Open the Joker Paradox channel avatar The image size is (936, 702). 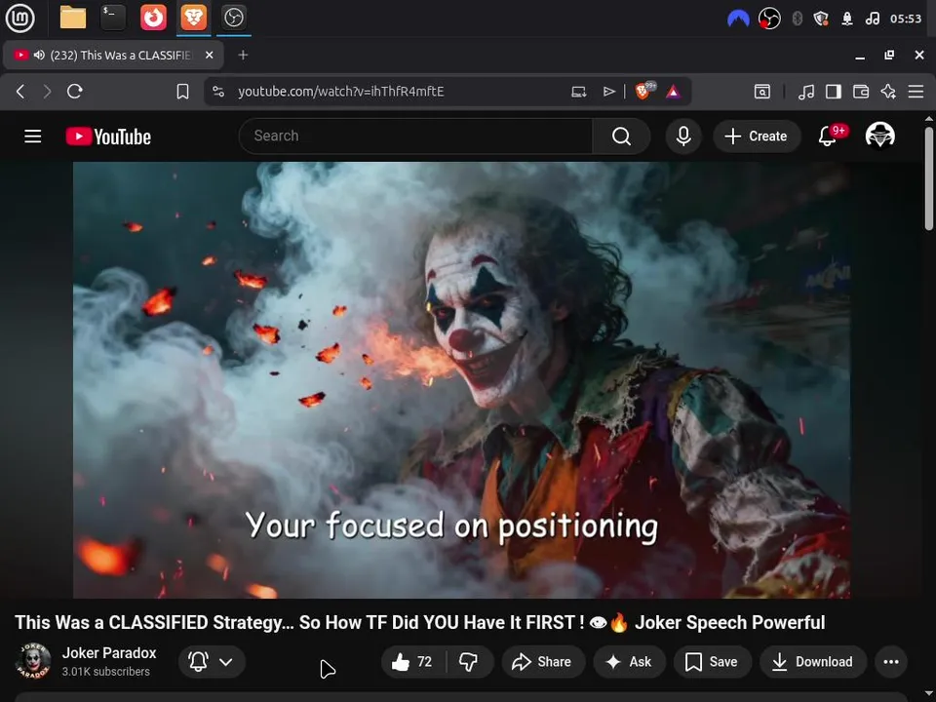(x=33, y=661)
